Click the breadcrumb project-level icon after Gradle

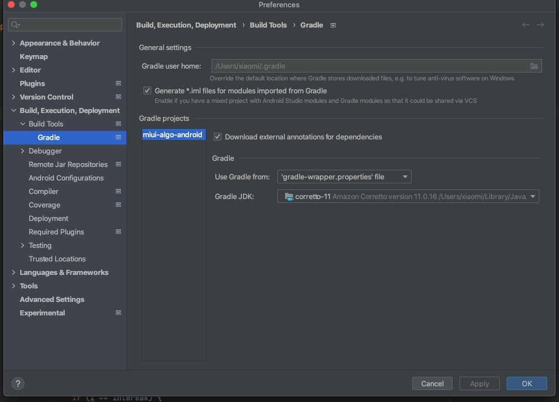(x=333, y=25)
